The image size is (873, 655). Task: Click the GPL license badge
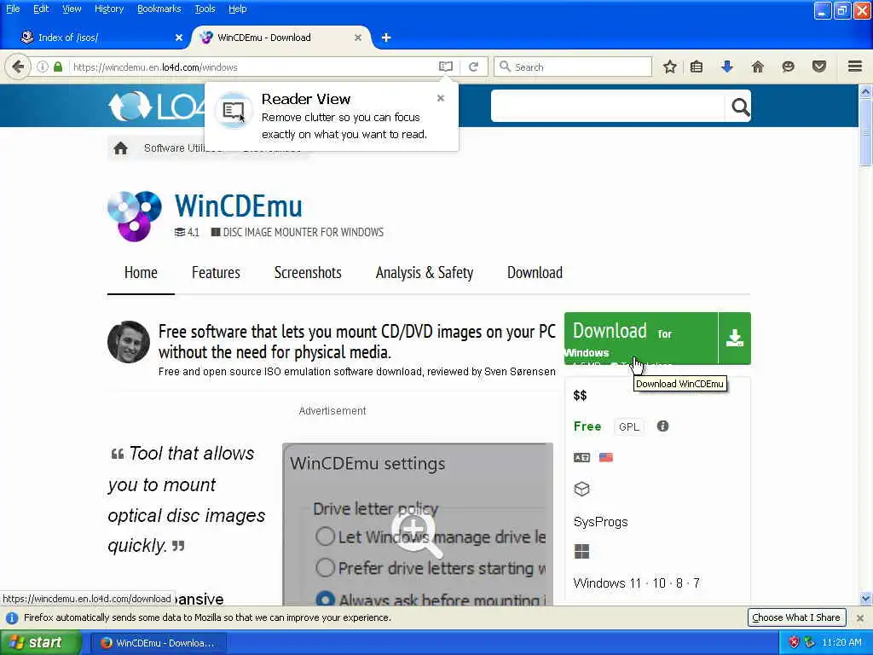pyautogui.click(x=629, y=426)
